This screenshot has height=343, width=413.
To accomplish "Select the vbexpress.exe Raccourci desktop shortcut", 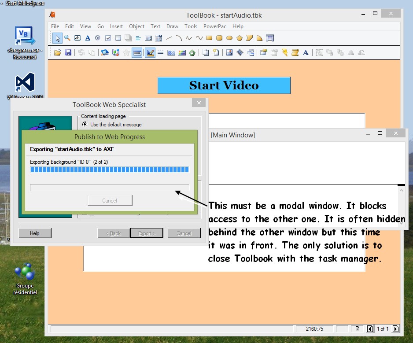I will tap(25, 42).
